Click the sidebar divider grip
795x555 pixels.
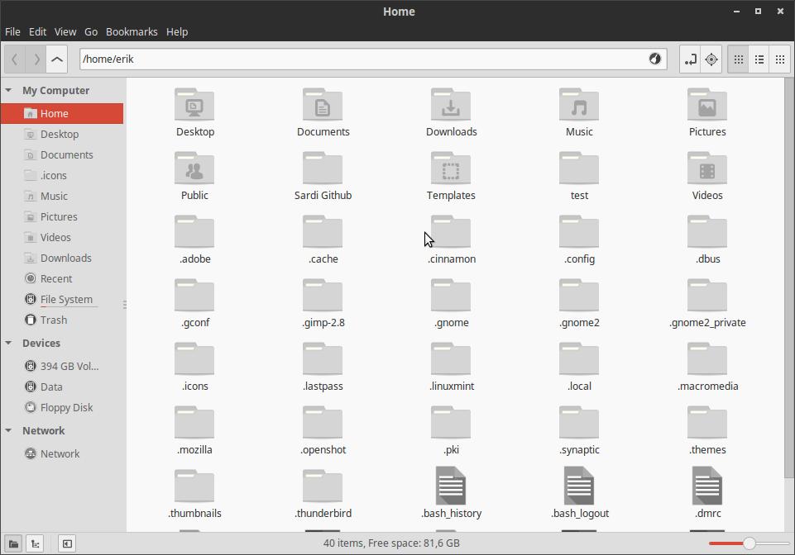tap(125, 304)
